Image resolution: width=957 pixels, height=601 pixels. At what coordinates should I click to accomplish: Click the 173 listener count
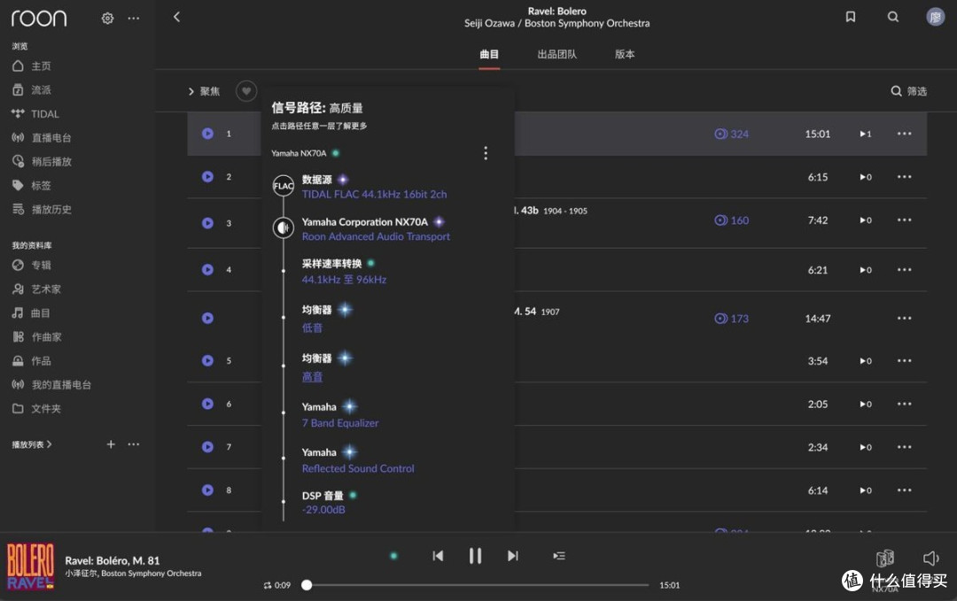coord(731,318)
